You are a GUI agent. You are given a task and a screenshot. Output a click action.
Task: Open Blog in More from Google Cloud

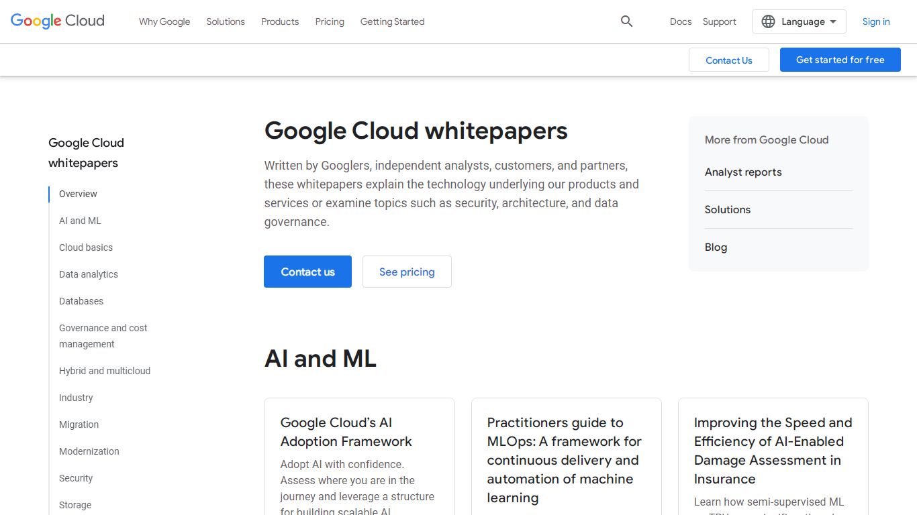click(x=716, y=247)
